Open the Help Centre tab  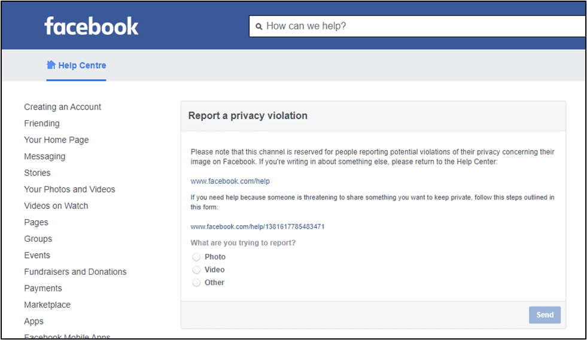[x=77, y=65]
